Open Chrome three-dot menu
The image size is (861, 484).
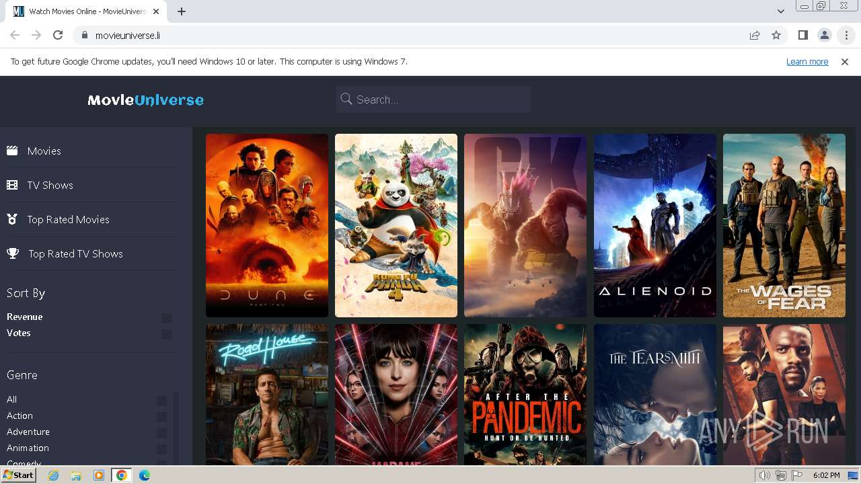[x=846, y=35]
